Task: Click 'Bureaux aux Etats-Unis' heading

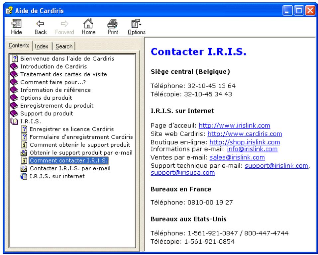Action: click(188, 219)
